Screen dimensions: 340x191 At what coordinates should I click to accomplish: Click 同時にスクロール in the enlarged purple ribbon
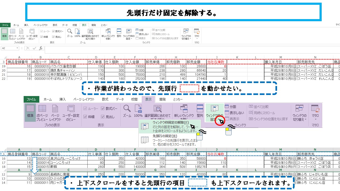coord(262,113)
